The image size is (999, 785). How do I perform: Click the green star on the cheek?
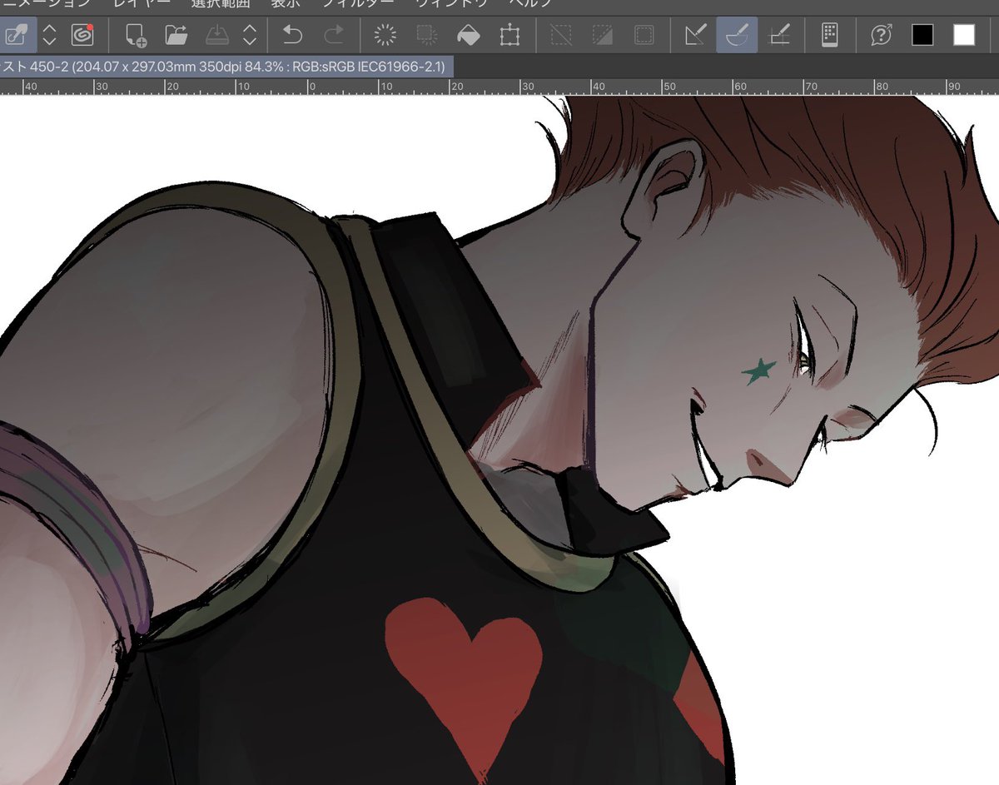coord(759,371)
